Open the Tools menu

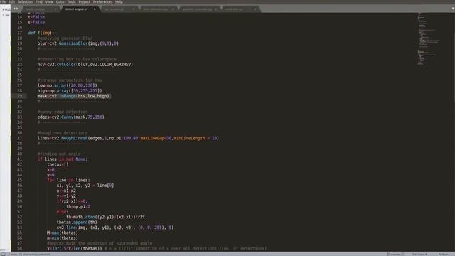click(71, 1)
